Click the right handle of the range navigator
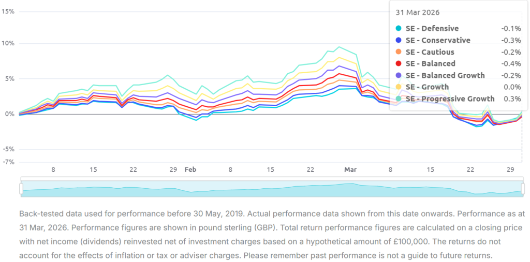This screenshot has height=262, width=530. (x=522, y=189)
